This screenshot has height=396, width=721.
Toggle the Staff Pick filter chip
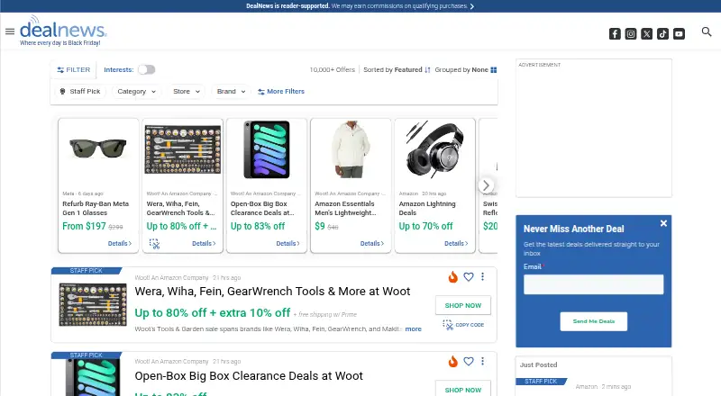click(x=80, y=92)
